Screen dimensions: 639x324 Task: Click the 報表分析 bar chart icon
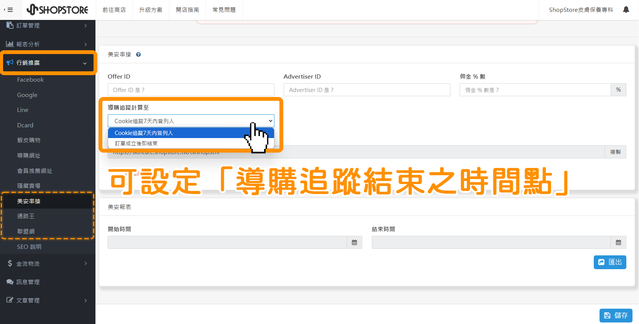coord(10,44)
